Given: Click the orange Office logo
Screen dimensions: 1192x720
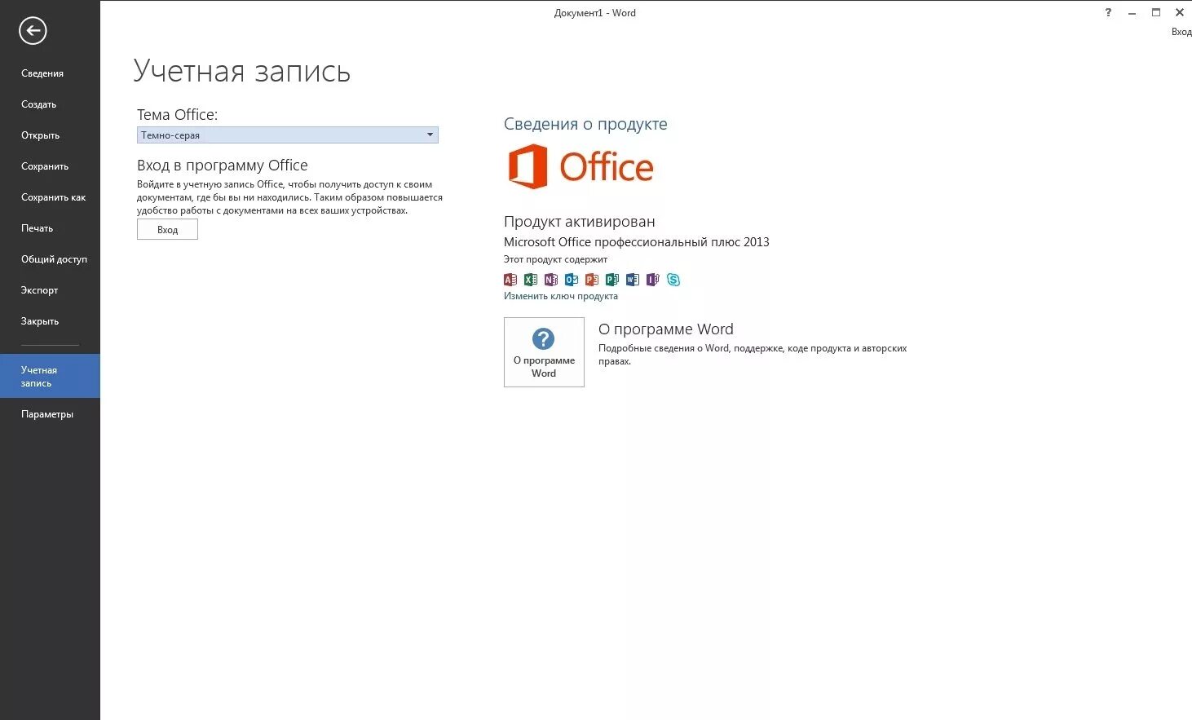Looking at the screenshot, I should click(581, 166).
